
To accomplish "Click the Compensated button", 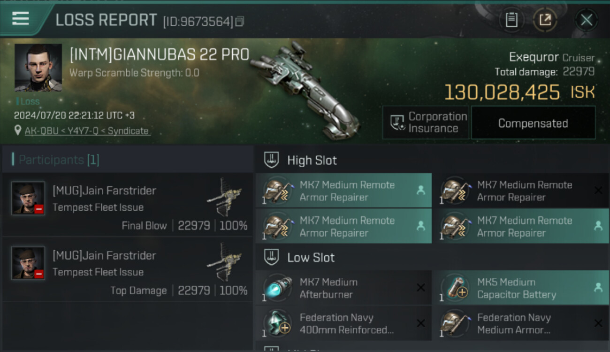I will (x=533, y=123).
